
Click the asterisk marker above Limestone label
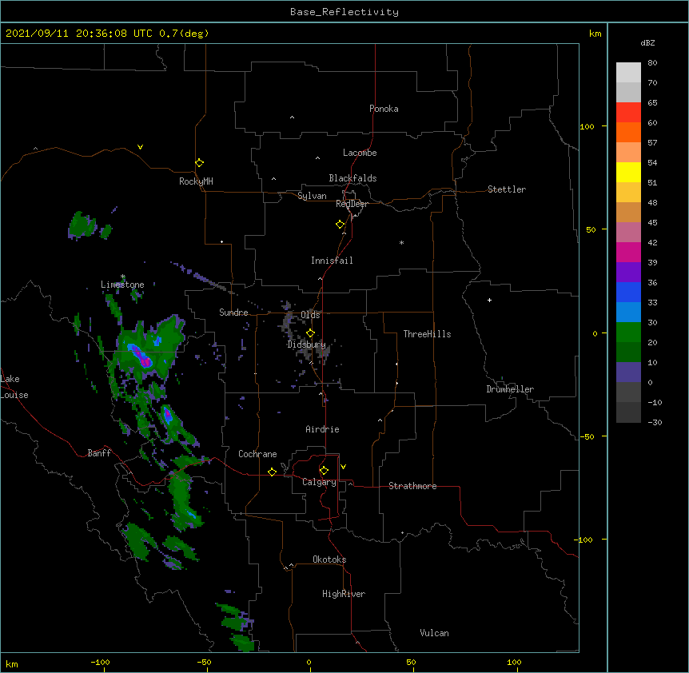tap(122, 277)
